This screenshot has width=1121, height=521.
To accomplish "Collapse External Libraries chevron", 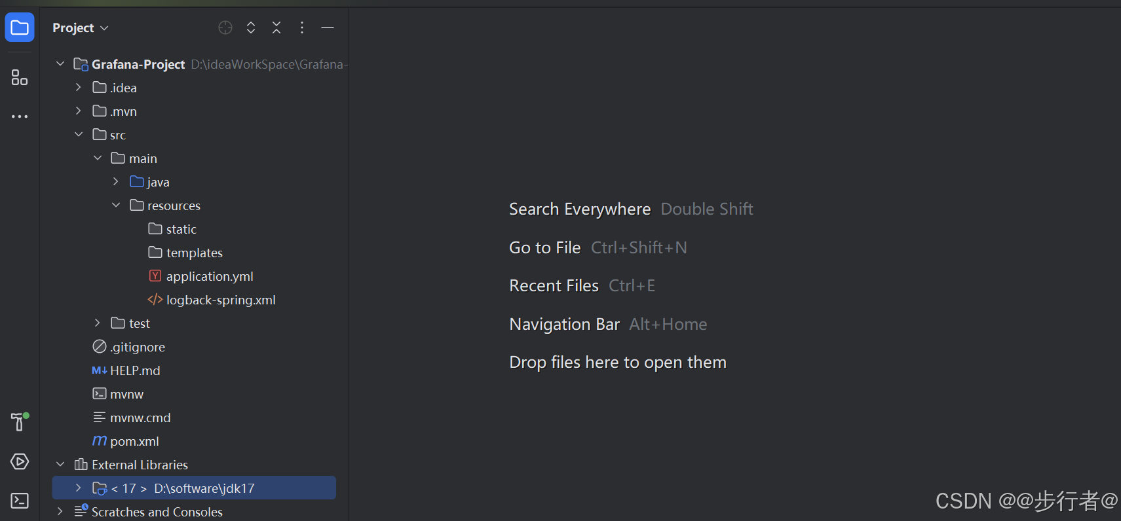I will (60, 464).
